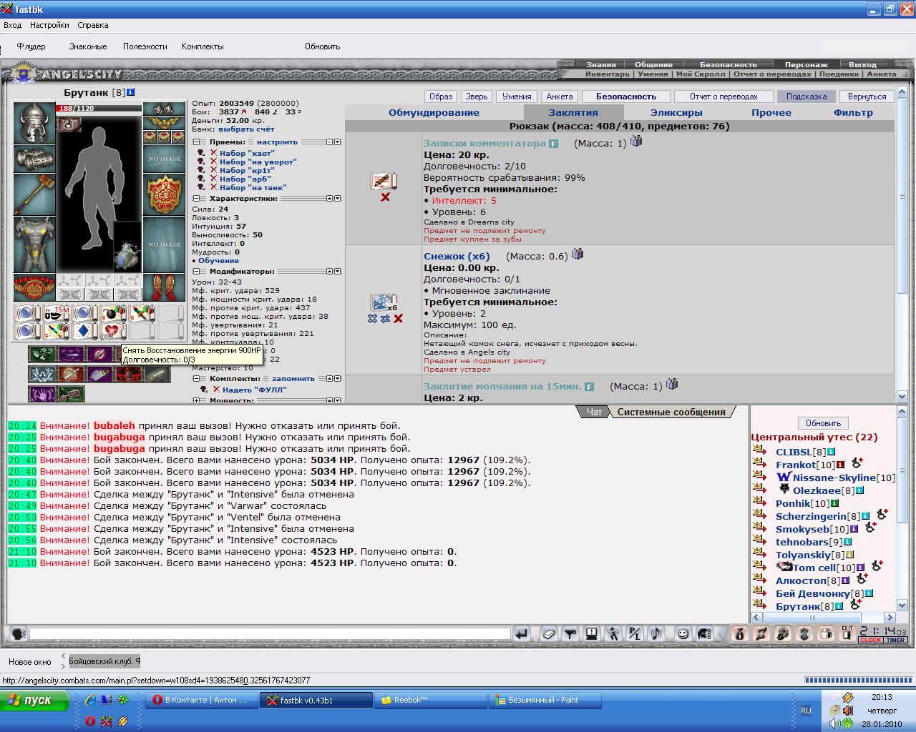Click the body armor slot
This screenshot has height=732, width=916.
(34, 244)
